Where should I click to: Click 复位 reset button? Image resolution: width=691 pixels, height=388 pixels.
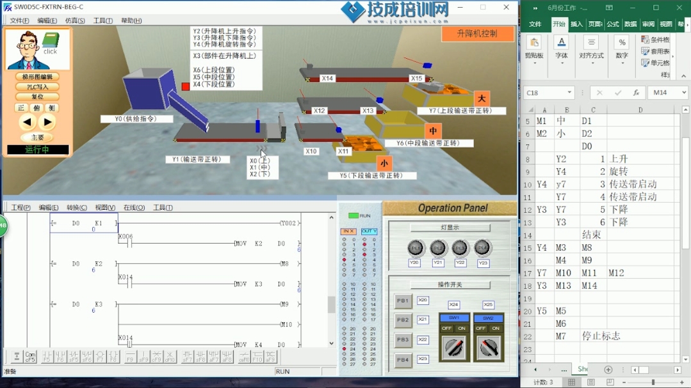[37, 97]
